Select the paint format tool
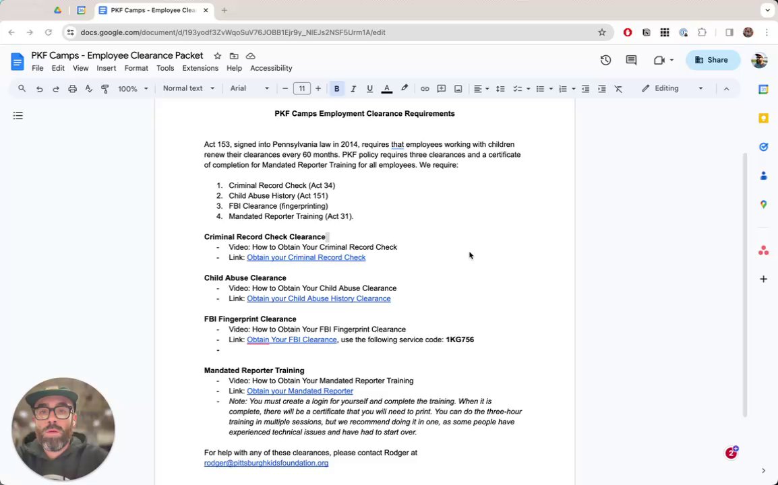The height and width of the screenshot is (485, 778). (104, 89)
